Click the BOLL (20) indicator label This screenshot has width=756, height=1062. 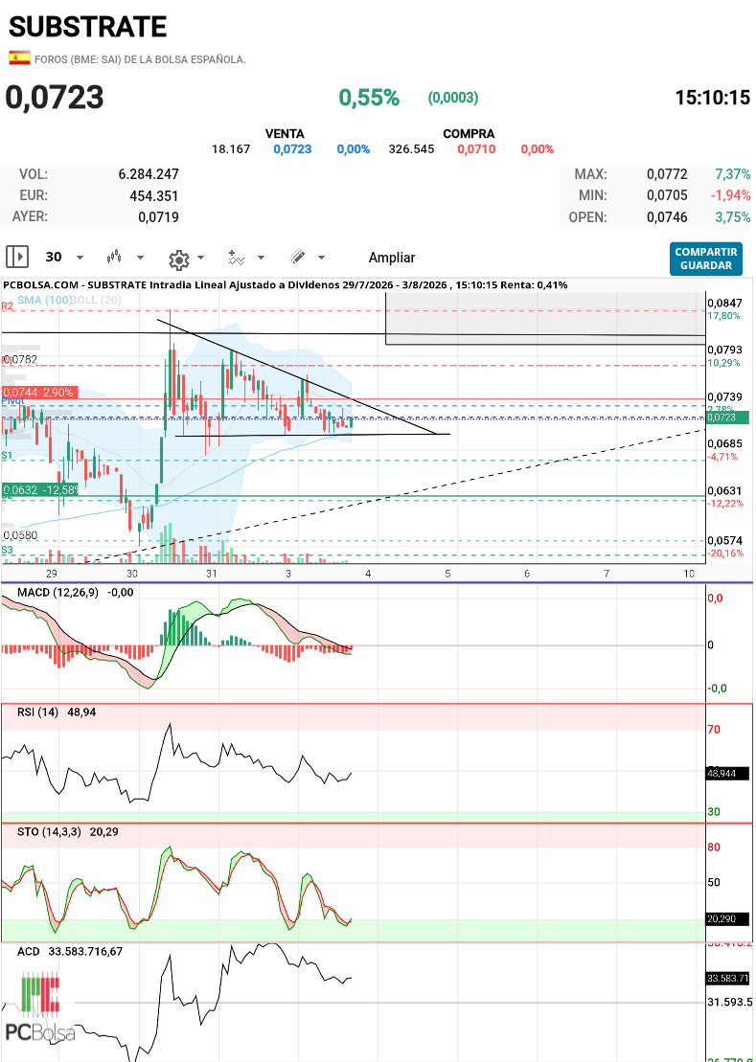(x=96, y=300)
